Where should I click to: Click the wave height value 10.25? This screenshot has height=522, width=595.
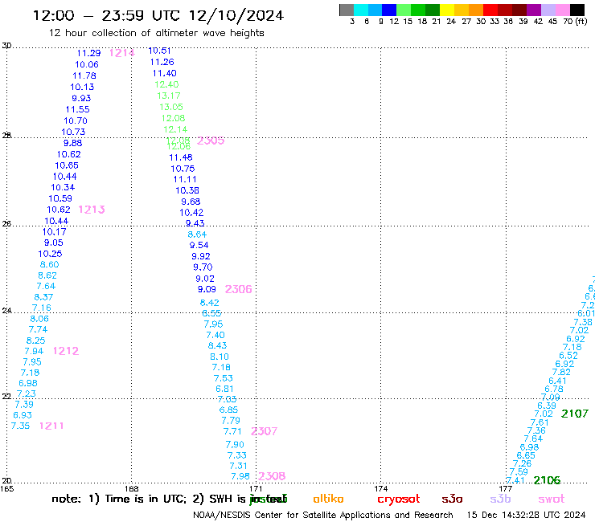click(x=50, y=254)
